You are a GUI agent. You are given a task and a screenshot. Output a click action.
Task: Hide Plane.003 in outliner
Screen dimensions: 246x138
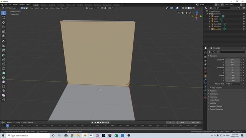[x=244, y=29]
